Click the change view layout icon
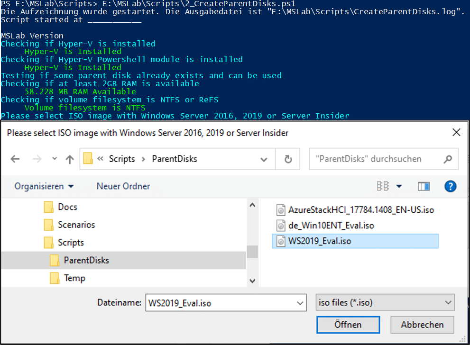 click(383, 186)
